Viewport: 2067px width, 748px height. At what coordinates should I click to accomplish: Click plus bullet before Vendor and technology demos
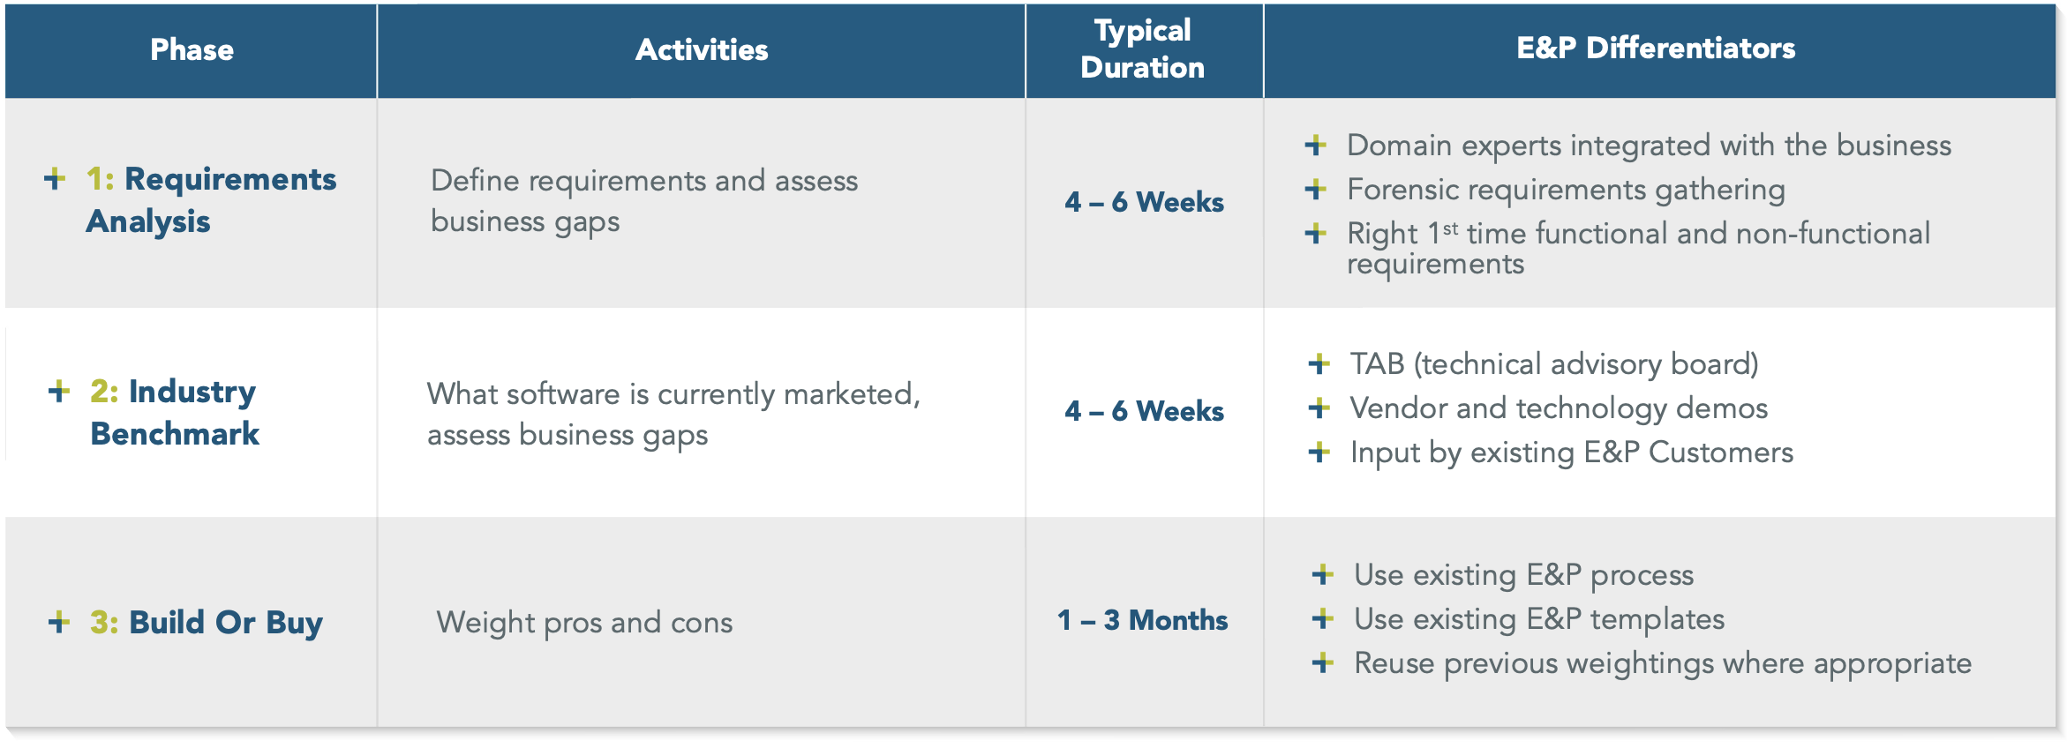[1319, 408]
